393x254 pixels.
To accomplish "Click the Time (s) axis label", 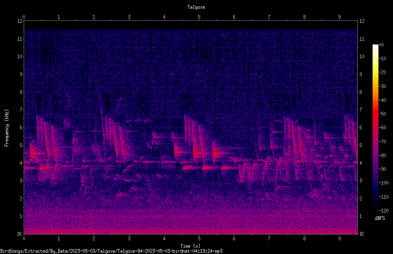I will 191,246.
